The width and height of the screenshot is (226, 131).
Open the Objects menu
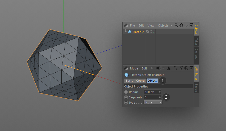pos(163,25)
